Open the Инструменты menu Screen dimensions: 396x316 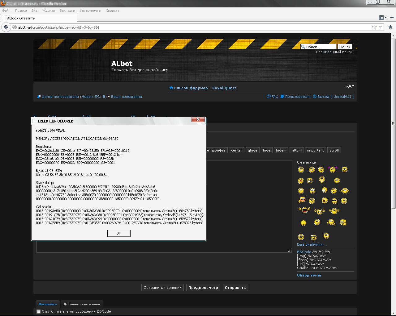tap(90, 10)
